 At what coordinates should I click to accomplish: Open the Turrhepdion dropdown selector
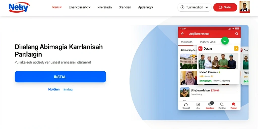point(194,7)
